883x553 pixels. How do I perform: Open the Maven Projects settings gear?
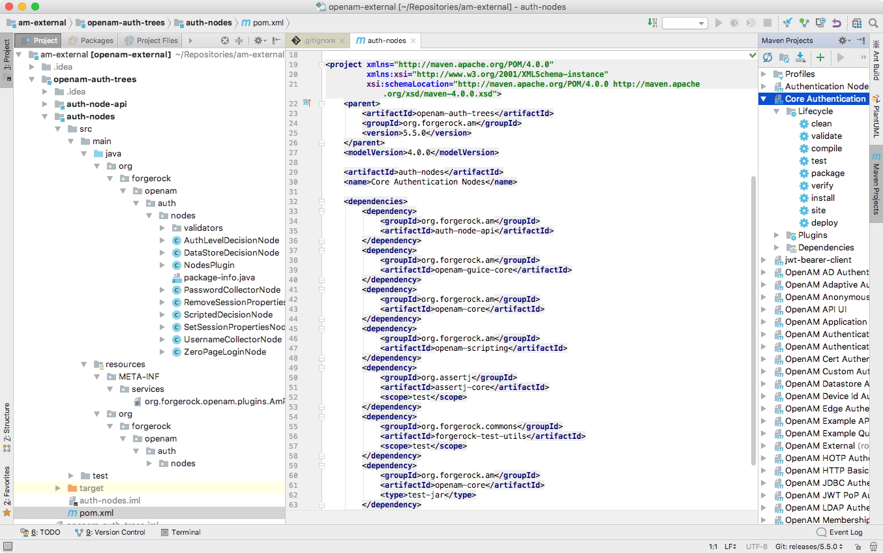pyautogui.click(x=841, y=40)
